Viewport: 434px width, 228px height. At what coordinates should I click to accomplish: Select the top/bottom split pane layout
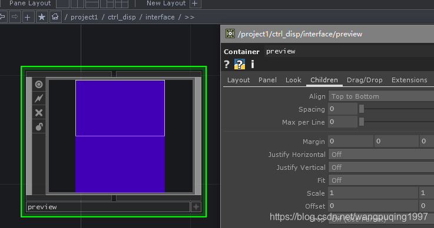click(92, 4)
